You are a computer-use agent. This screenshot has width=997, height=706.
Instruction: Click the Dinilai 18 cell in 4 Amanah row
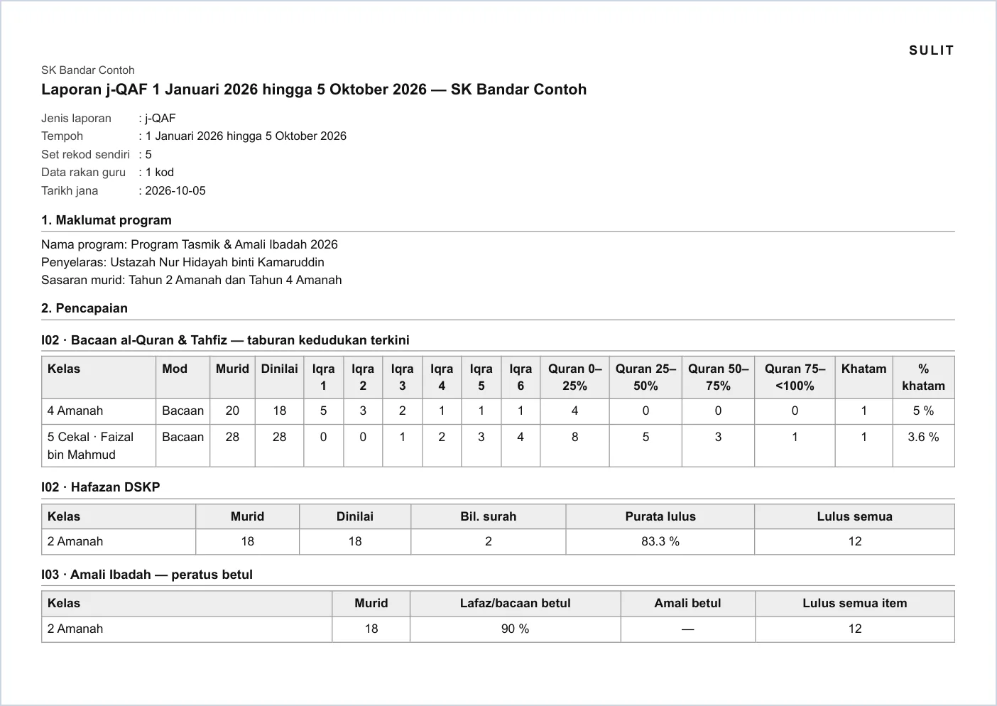pos(280,411)
